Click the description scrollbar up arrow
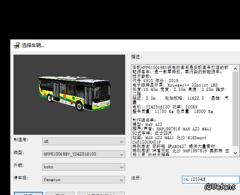 pos(235,69)
